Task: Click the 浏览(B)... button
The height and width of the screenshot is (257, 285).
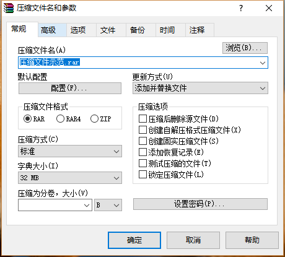Action: [x=245, y=48]
